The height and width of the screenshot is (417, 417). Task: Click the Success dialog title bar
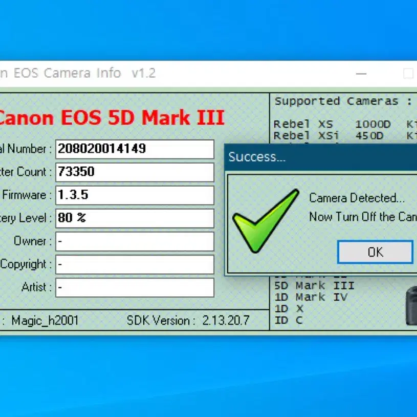(x=321, y=157)
